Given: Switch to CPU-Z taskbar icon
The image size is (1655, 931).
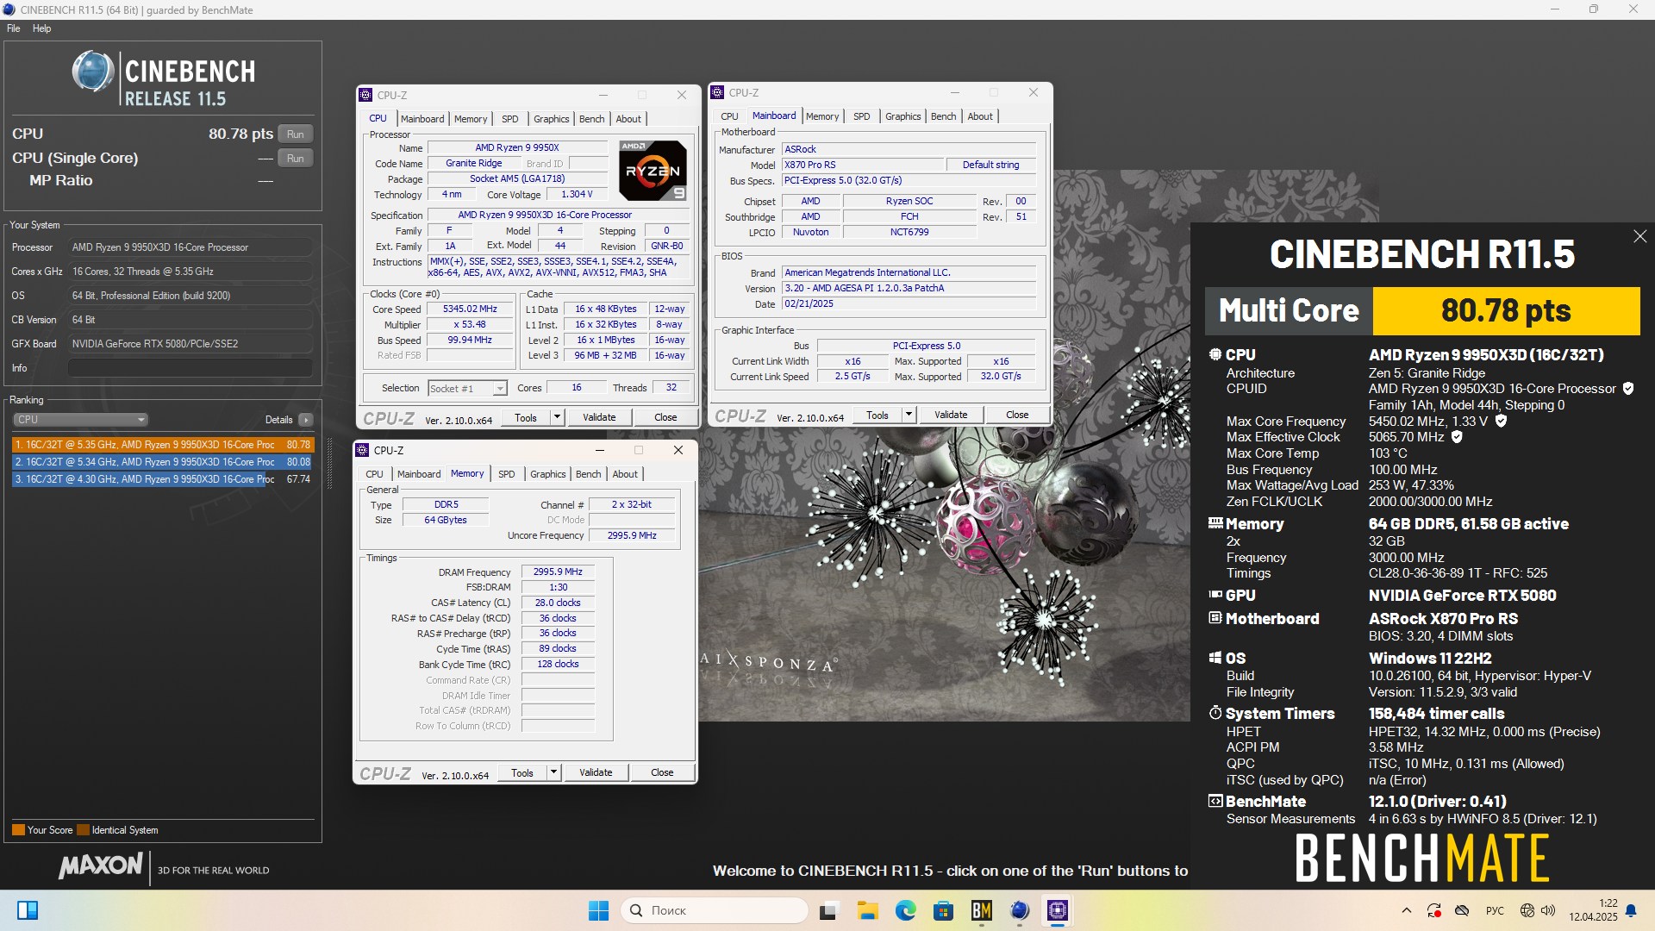Looking at the screenshot, I should tap(1058, 910).
